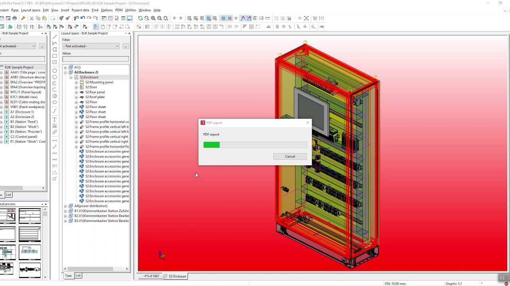Click the Back navigation arrow icon

(174, 18)
